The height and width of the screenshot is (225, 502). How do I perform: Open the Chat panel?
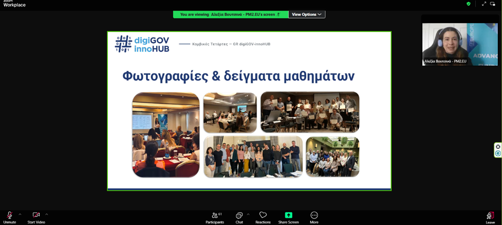pos(239,215)
